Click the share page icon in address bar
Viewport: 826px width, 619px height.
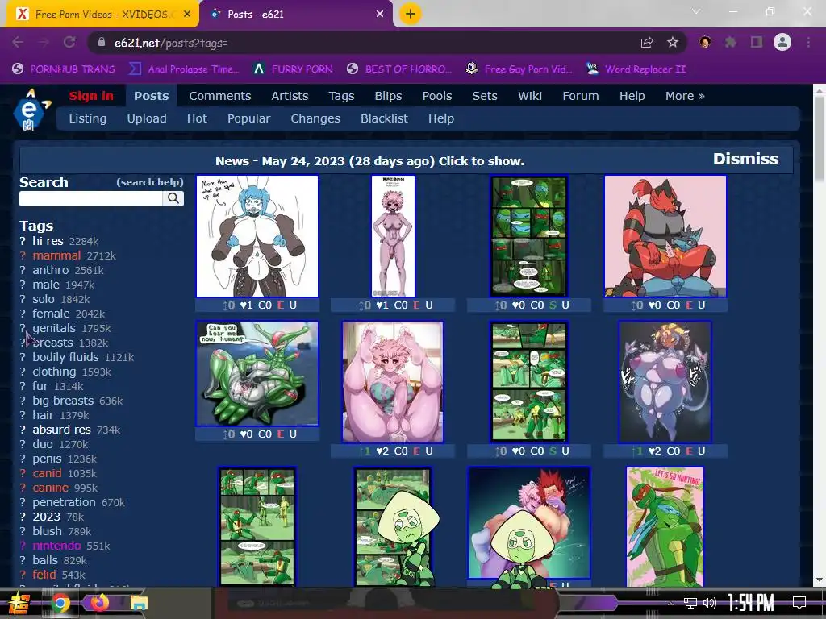(647, 43)
